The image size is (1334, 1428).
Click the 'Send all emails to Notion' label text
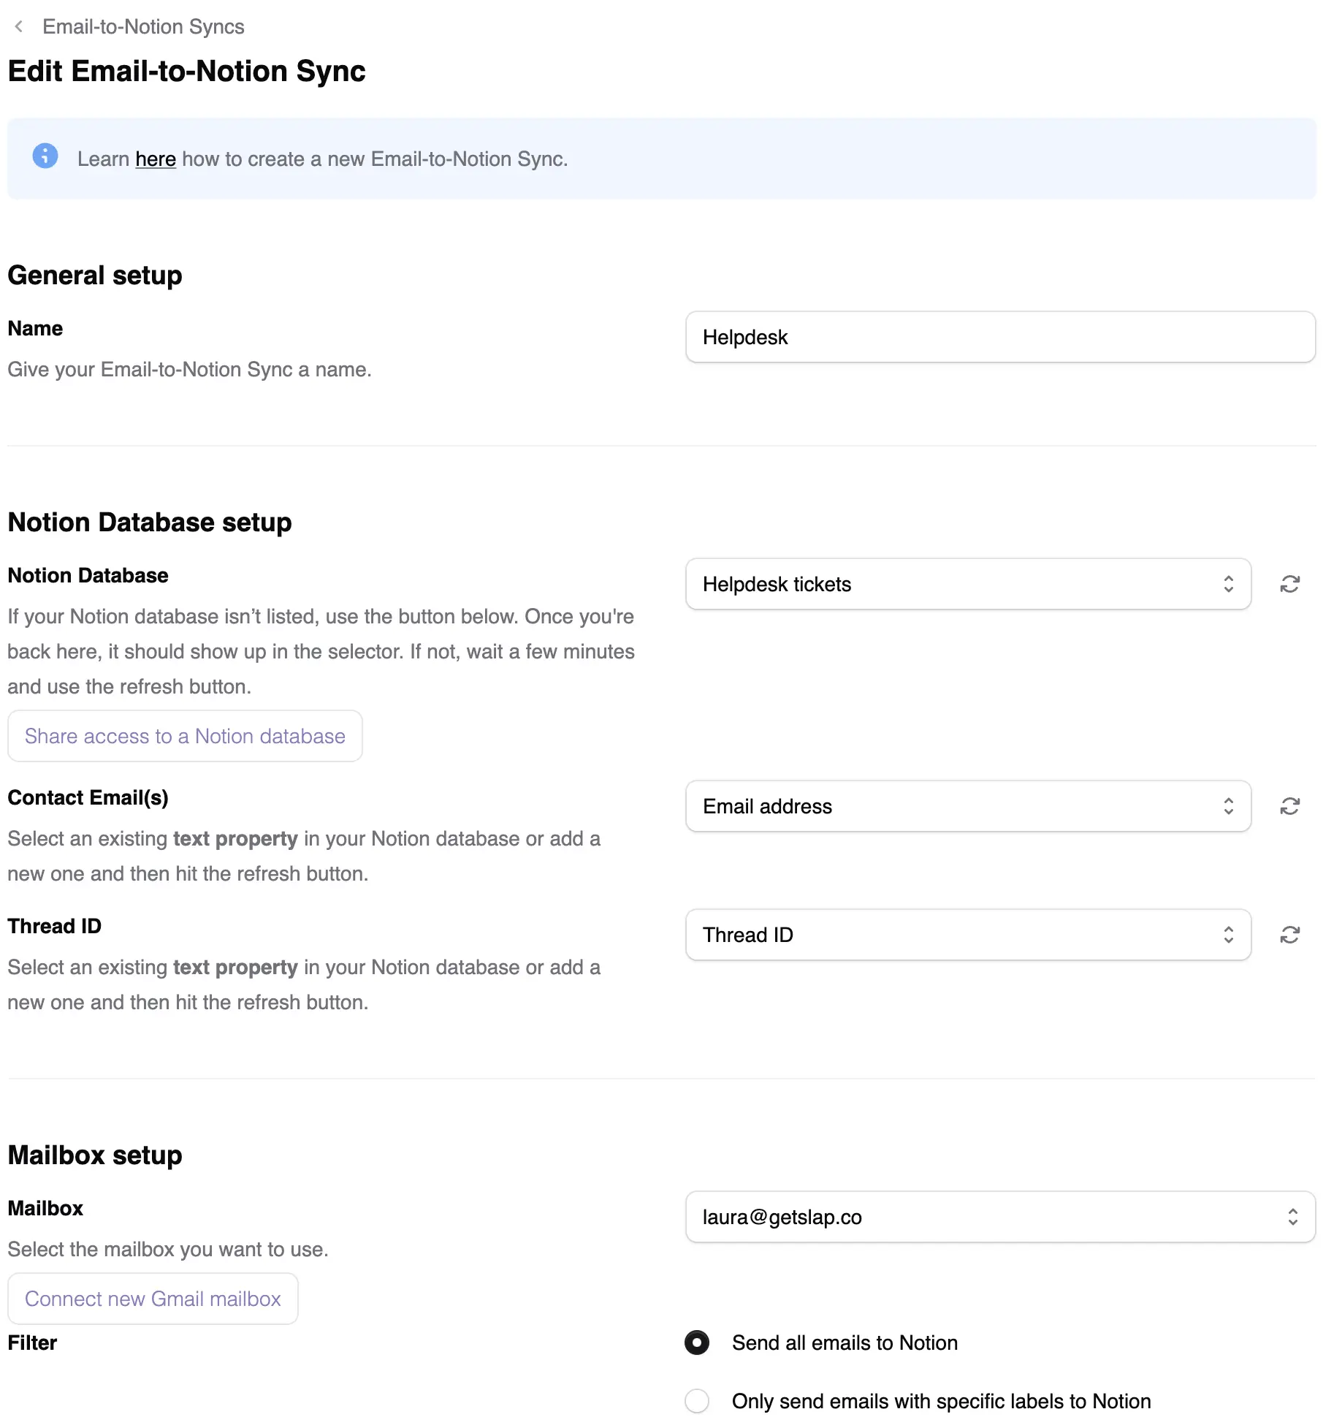(845, 1342)
